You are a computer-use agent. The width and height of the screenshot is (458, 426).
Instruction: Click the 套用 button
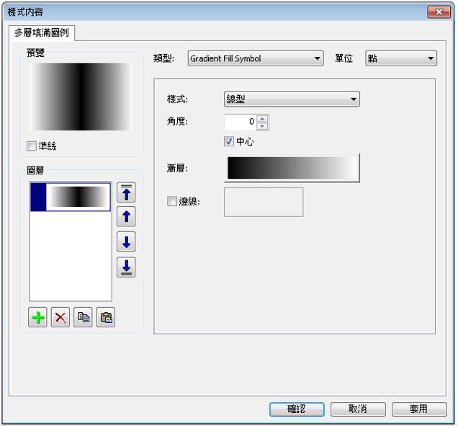tap(419, 409)
